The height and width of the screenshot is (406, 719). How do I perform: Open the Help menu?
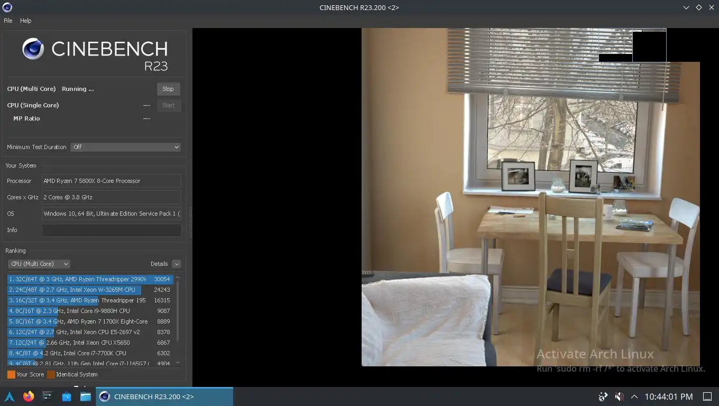25,21
